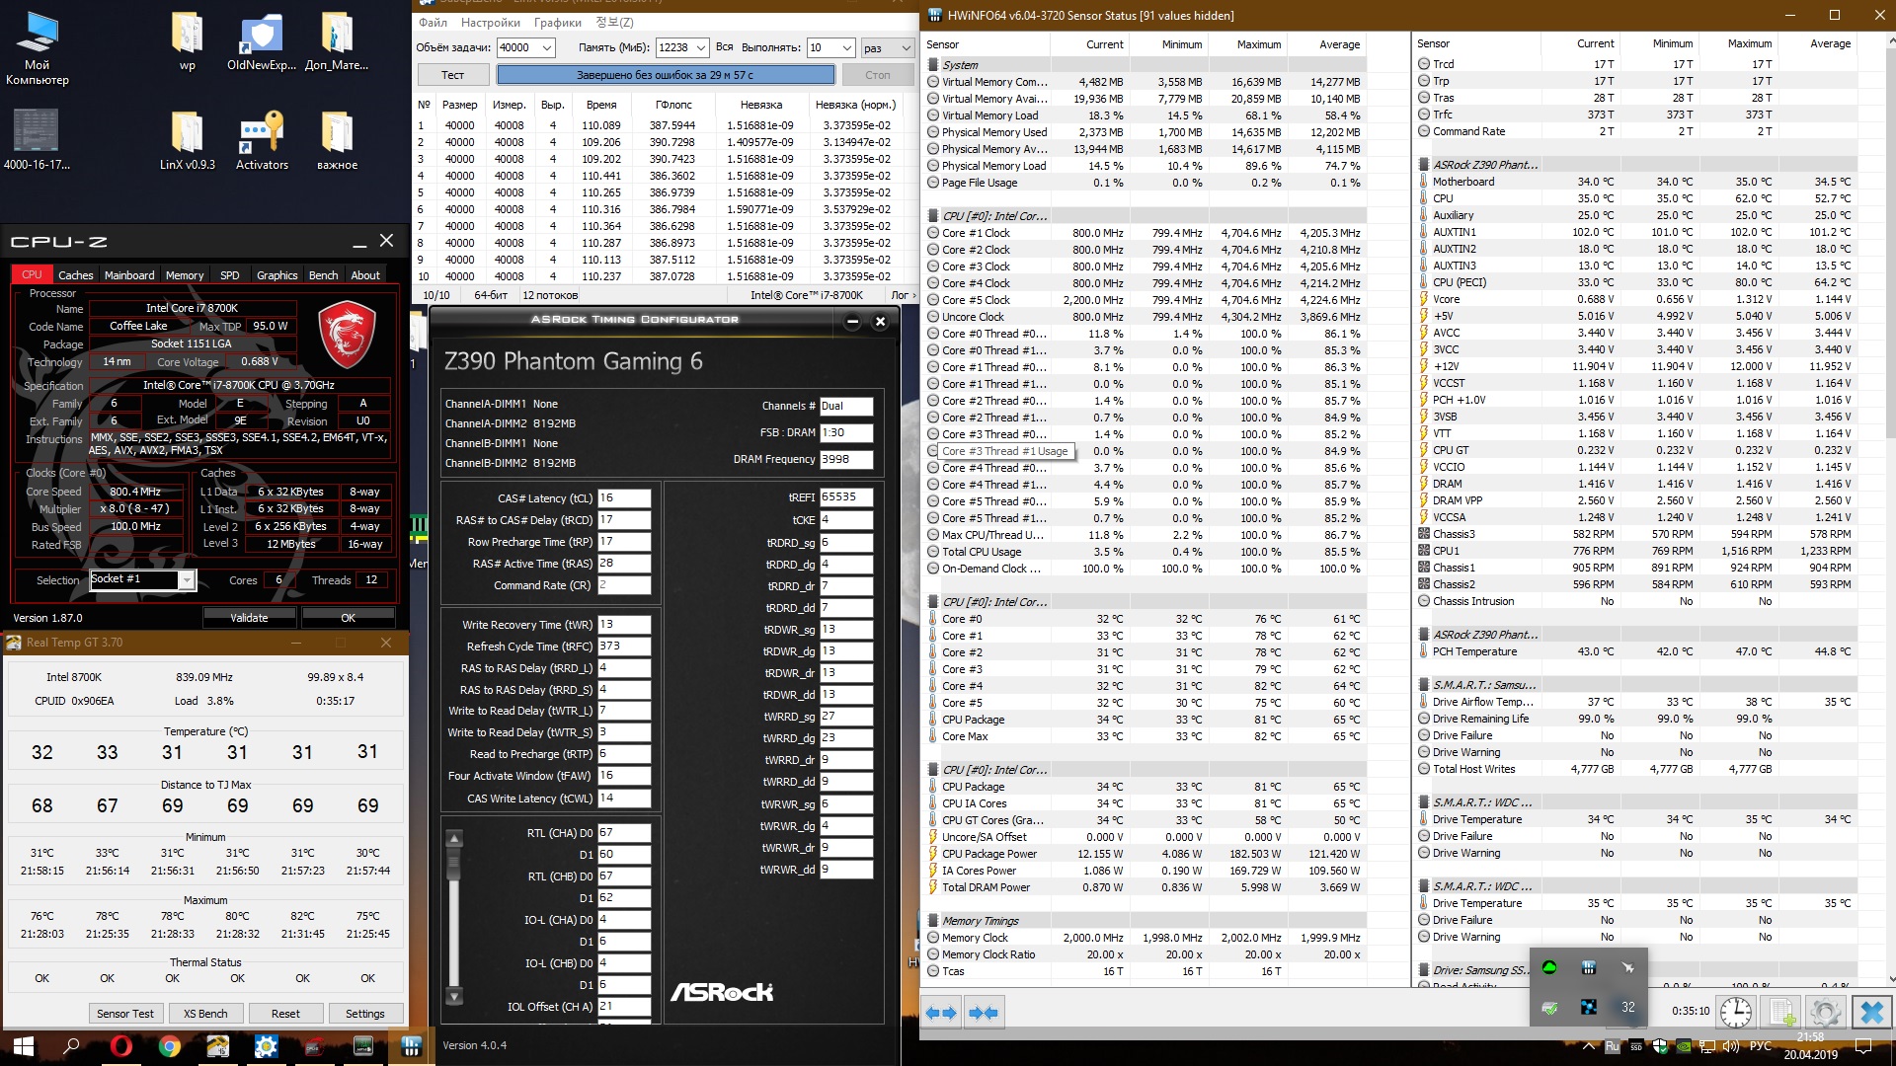The width and height of the screenshot is (1896, 1066).
Task: Open HWiNFO sensor settings gear icon
Action: (x=1825, y=1013)
